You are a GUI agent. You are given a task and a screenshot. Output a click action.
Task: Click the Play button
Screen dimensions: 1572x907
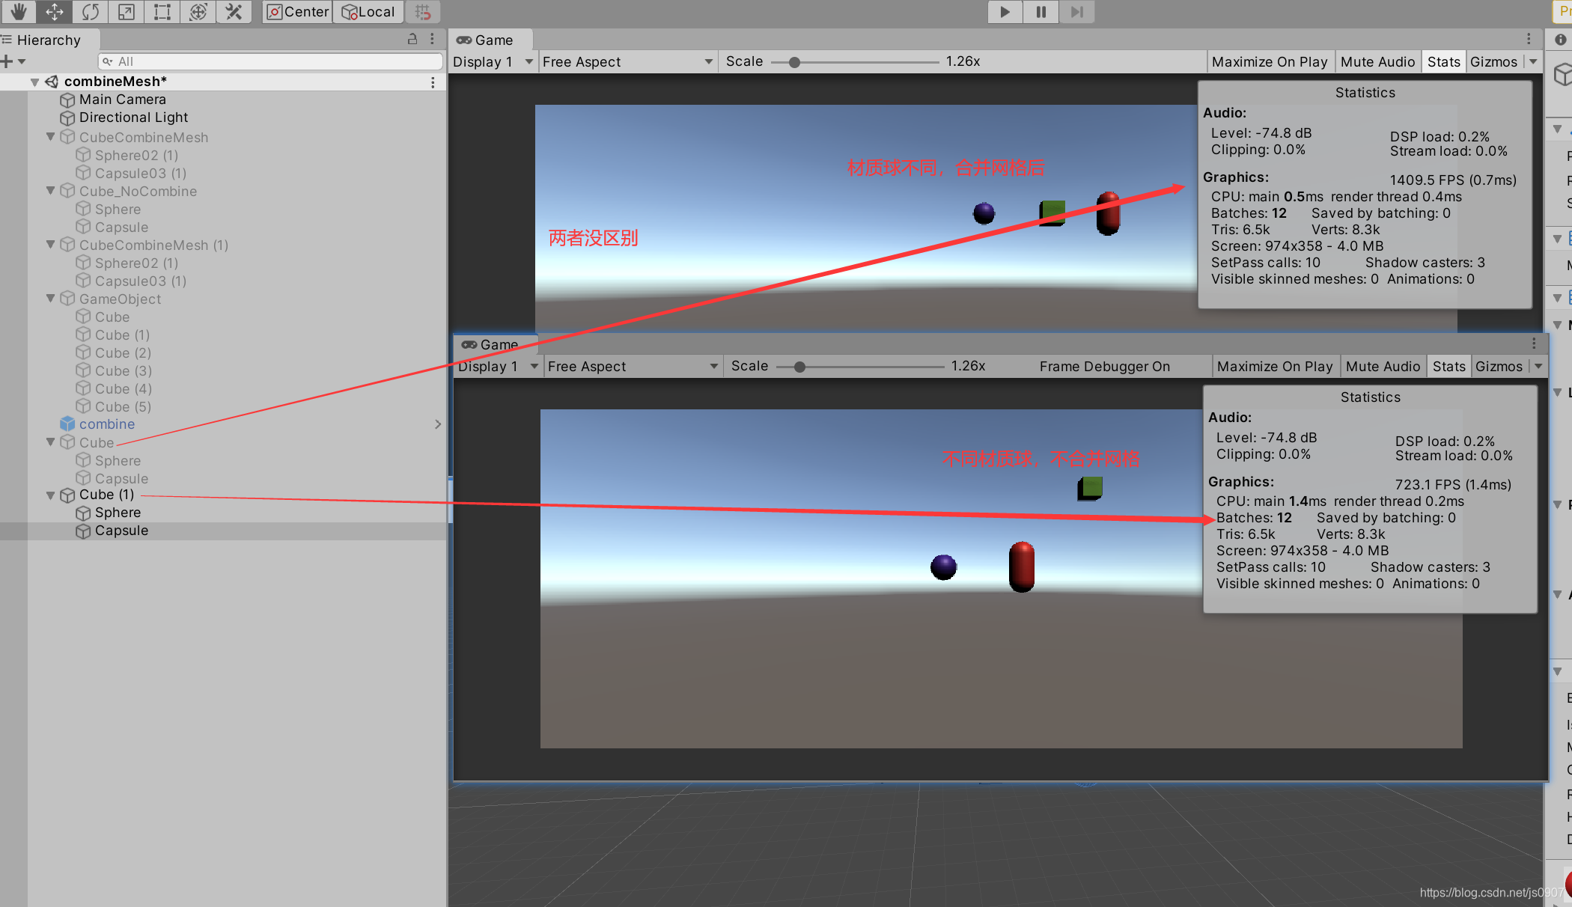click(x=1005, y=11)
